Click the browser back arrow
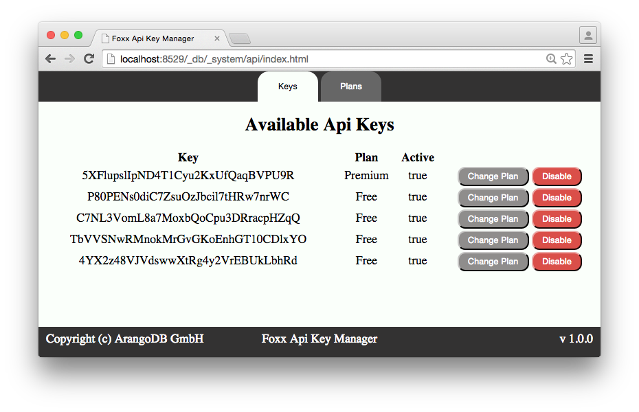 [50, 59]
